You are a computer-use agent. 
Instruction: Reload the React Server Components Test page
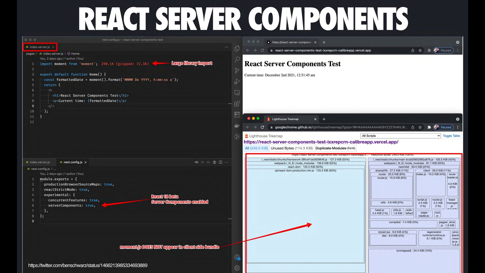coord(262,50)
